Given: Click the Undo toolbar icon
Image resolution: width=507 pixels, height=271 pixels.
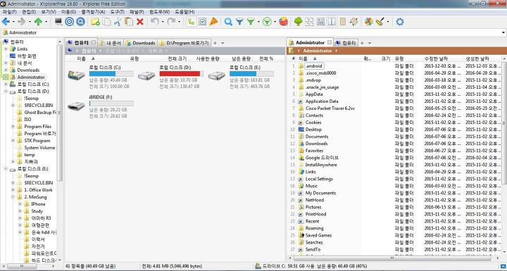Looking at the screenshot, I should click(x=155, y=22).
